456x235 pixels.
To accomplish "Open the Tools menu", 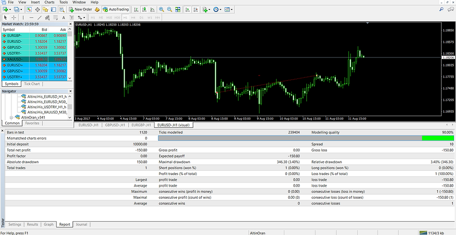I will [63, 2].
